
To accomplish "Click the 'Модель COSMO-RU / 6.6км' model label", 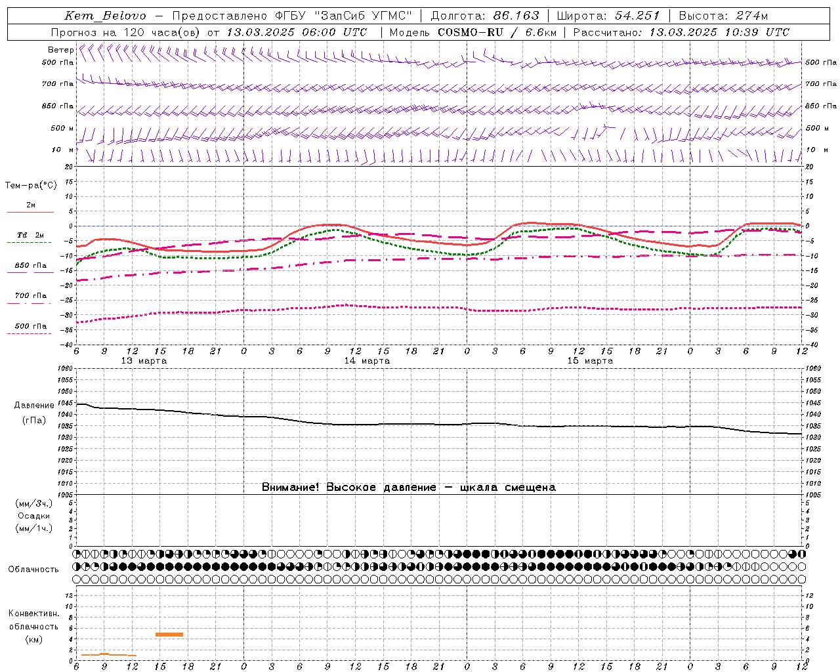I will pos(473,32).
